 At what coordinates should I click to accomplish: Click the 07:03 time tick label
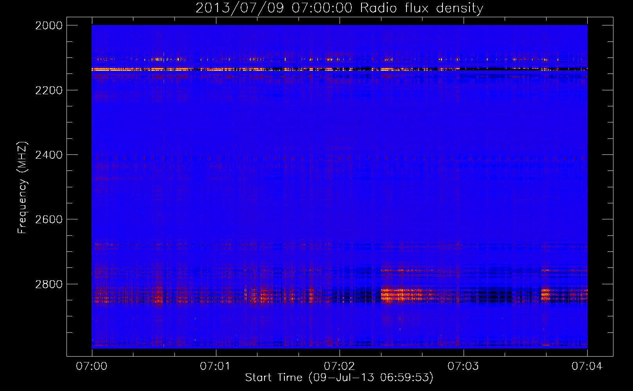pyautogui.click(x=463, y=366)
